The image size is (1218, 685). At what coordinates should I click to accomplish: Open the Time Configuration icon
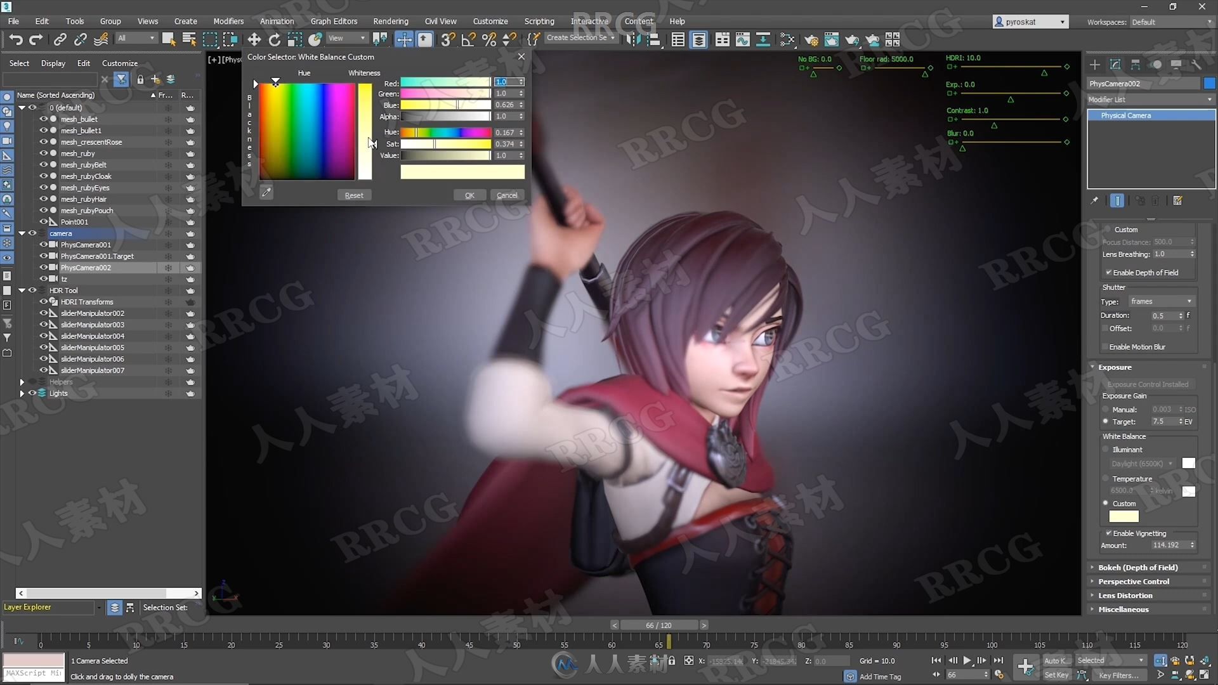999,675
